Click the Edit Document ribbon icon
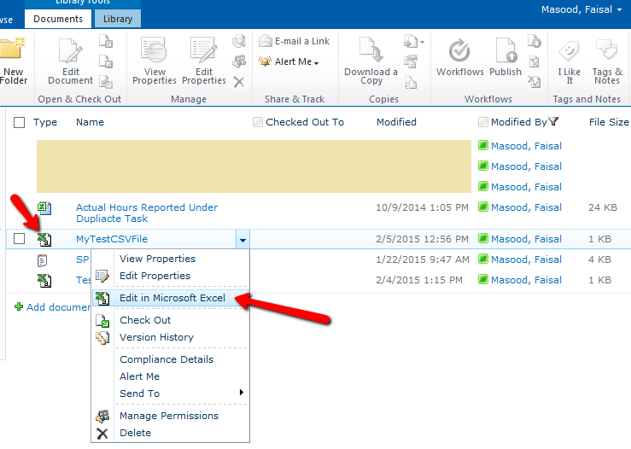The height and width of the screenshot is (449, 631). [70, 50]
